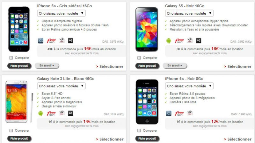The height and width of the screenshot is (143, 255).
Task: Tick the Comparer box for Galaxy Note 3 Lite
Action: pyautogui.click(x=11, y=130)
